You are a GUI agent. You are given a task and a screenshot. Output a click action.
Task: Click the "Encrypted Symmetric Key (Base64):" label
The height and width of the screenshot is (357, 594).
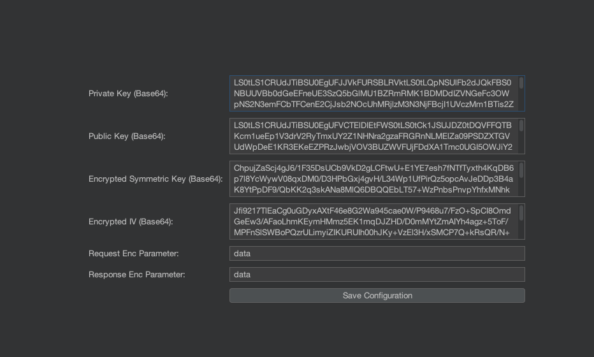click(x=156, y=179)
